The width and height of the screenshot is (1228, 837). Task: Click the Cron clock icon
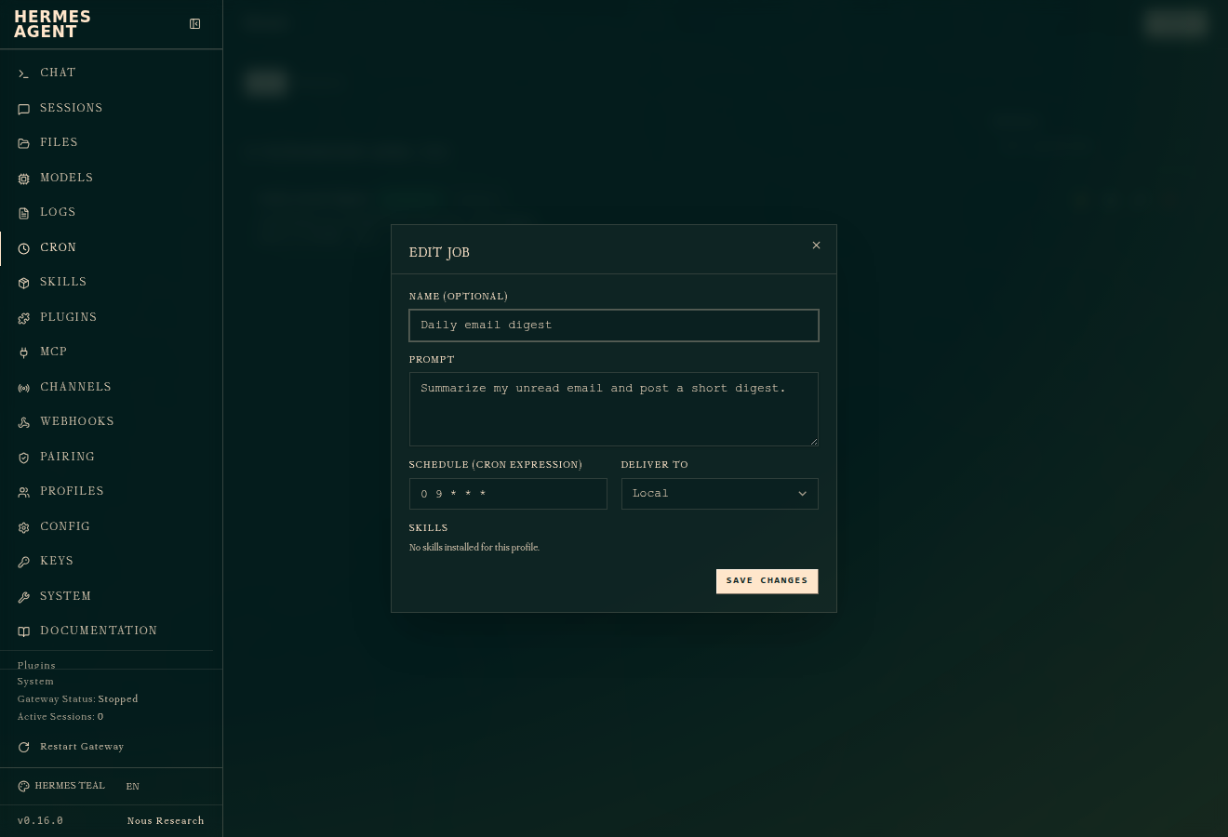click(x=24, y=248)
